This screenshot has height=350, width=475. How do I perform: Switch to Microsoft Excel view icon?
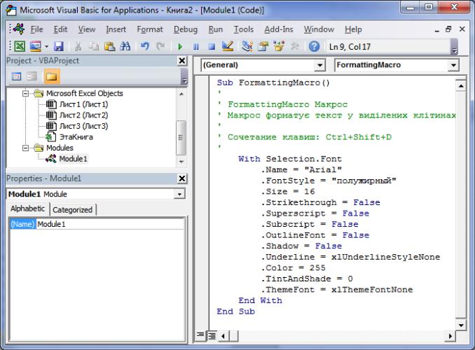(20, 46)
